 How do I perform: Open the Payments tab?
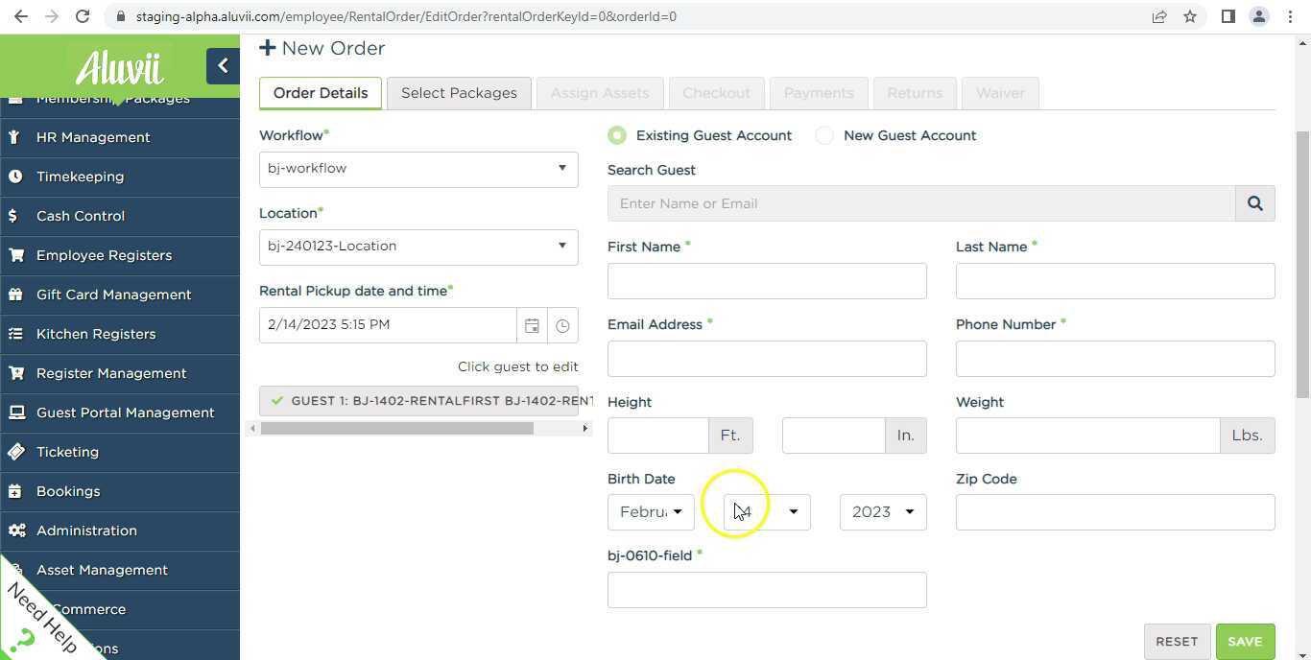click(x=819, y=92)
